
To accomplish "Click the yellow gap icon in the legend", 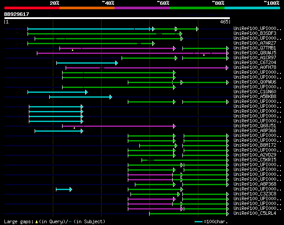I will point(36,222).
